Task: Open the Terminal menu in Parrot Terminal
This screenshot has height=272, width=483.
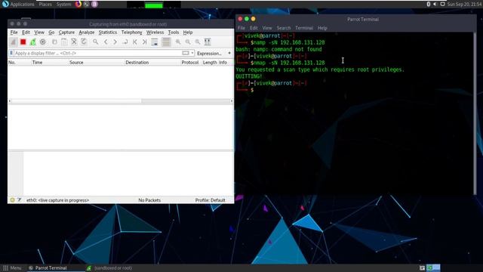Action: click(304, 28)
